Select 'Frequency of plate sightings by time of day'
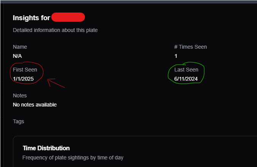The height and width of the screenshot is (167, 257). [x=73, y=157]
